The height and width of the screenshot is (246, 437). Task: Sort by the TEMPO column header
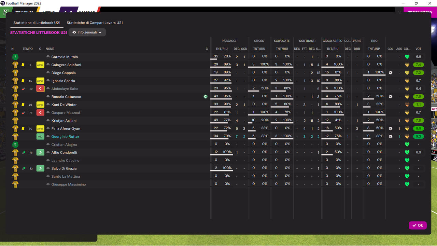coord(28,49)
